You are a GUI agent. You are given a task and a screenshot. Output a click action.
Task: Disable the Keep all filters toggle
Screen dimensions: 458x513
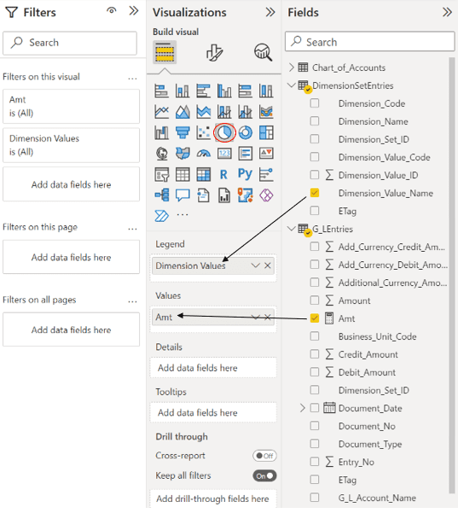[264, 475]
